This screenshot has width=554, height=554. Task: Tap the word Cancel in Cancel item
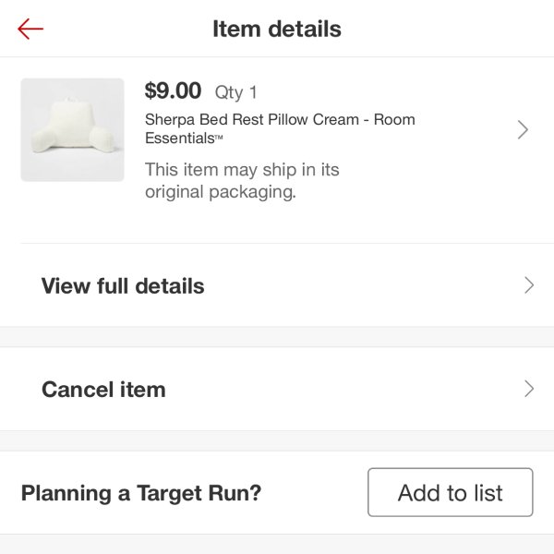click(78, 390)
